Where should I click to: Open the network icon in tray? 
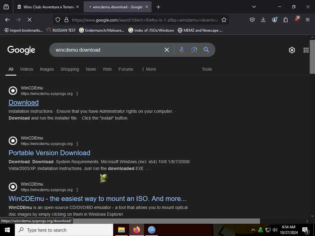268,230
